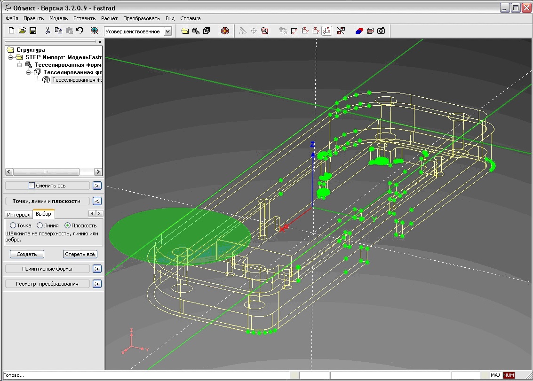Image resolution: width=533 pixels, height=381 pixels.
Task: Open the 'Вставить' menu
Action: [84, 18]
